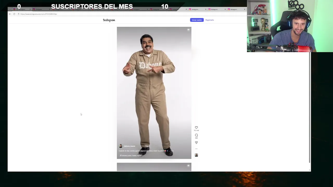Screen dimensions: 333x187
Task: Unmute the next reel at page bottom
Action: click(189, 165)
